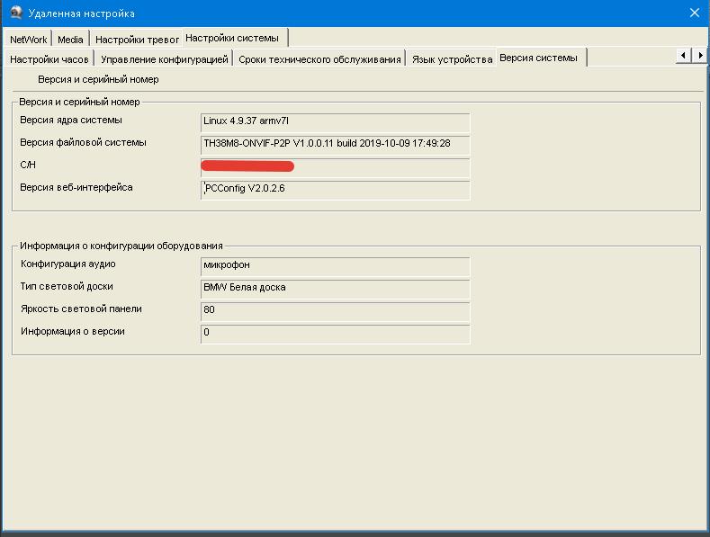Click the Конфигурация аудио field showing микрофон
Screen dimensions: 710x537
[335, 266]
